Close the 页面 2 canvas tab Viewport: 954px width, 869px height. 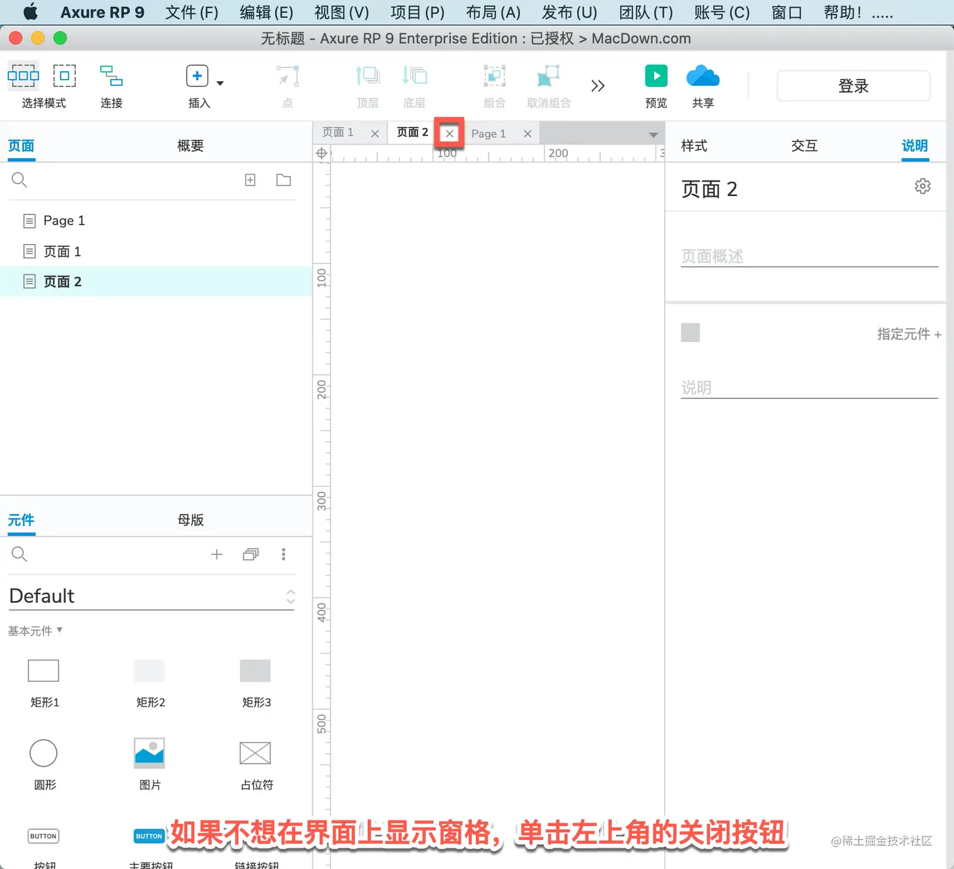coord(450,134)
